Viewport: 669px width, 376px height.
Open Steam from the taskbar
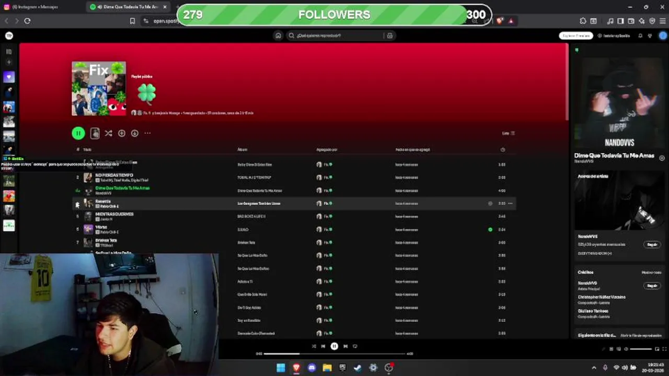coord(357,368)
